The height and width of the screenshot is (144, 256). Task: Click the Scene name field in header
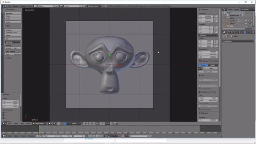[72, 6]
